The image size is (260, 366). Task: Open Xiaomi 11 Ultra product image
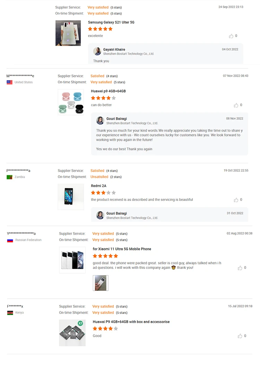[x=72, y=260]
